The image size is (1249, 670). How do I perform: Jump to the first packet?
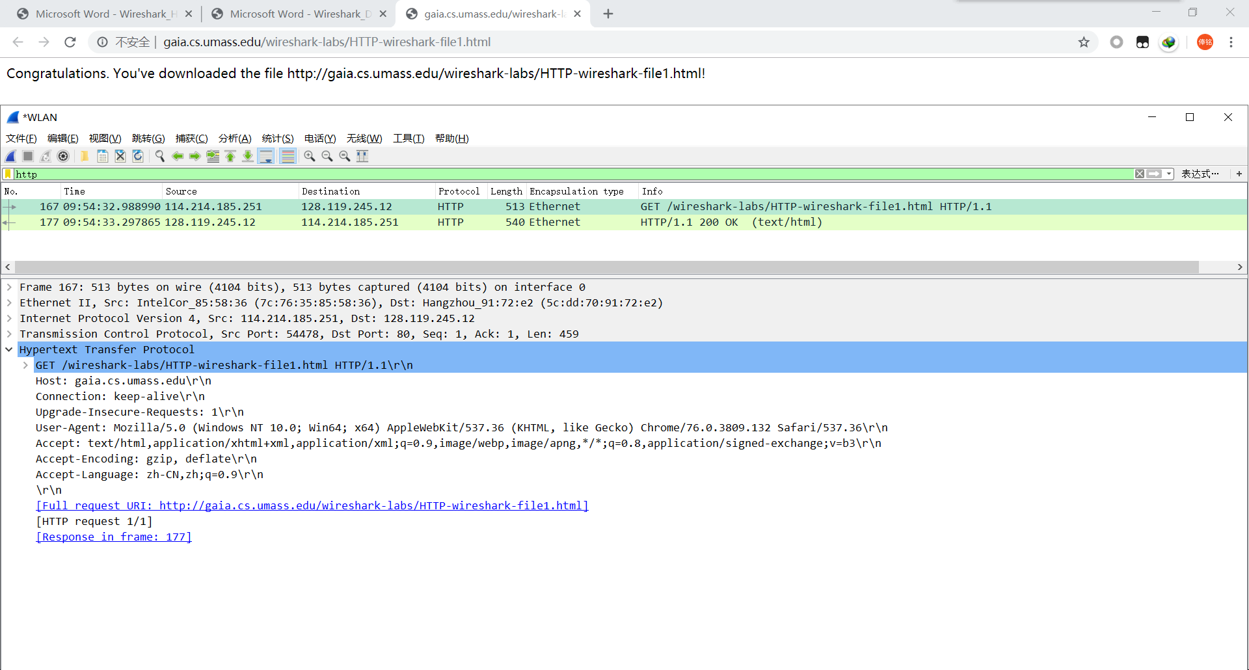[230, 156]
